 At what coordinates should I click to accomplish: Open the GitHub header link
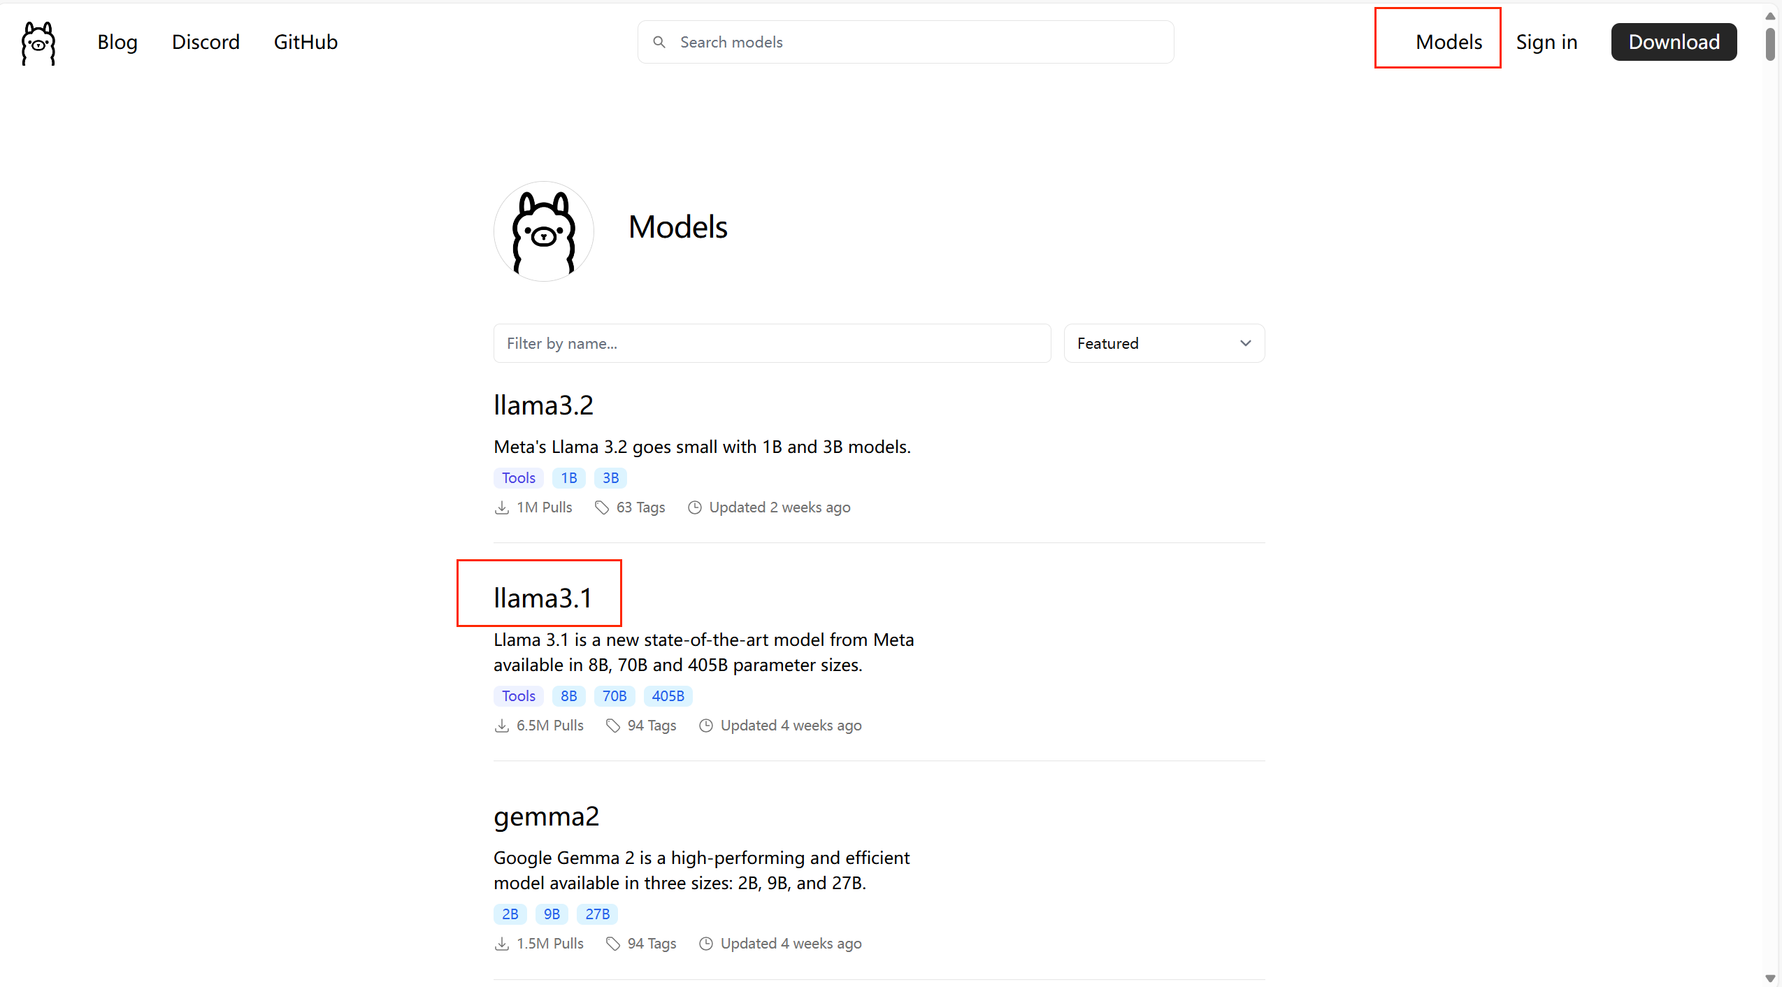click(x=306, y=43)
